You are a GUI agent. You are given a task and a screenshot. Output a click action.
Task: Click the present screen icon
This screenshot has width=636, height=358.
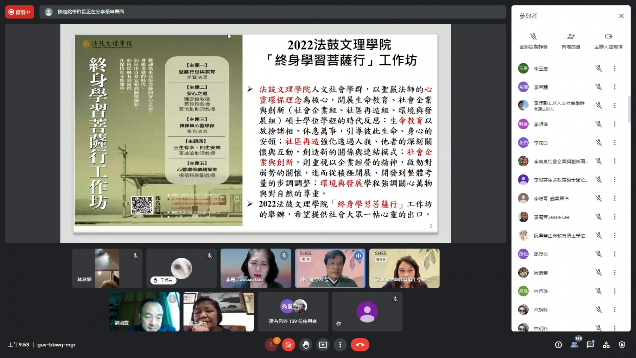click(x=323, y=345)
